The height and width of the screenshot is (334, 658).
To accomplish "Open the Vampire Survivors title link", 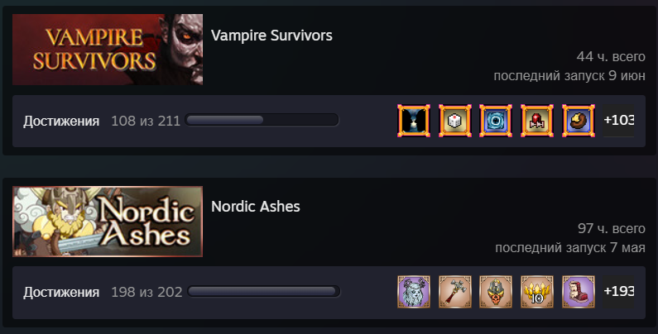I will click(x=271, y=36).
